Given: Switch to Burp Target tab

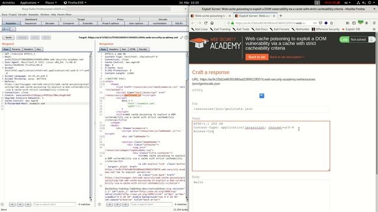Looking at the screenshot, I should [81, 19].
